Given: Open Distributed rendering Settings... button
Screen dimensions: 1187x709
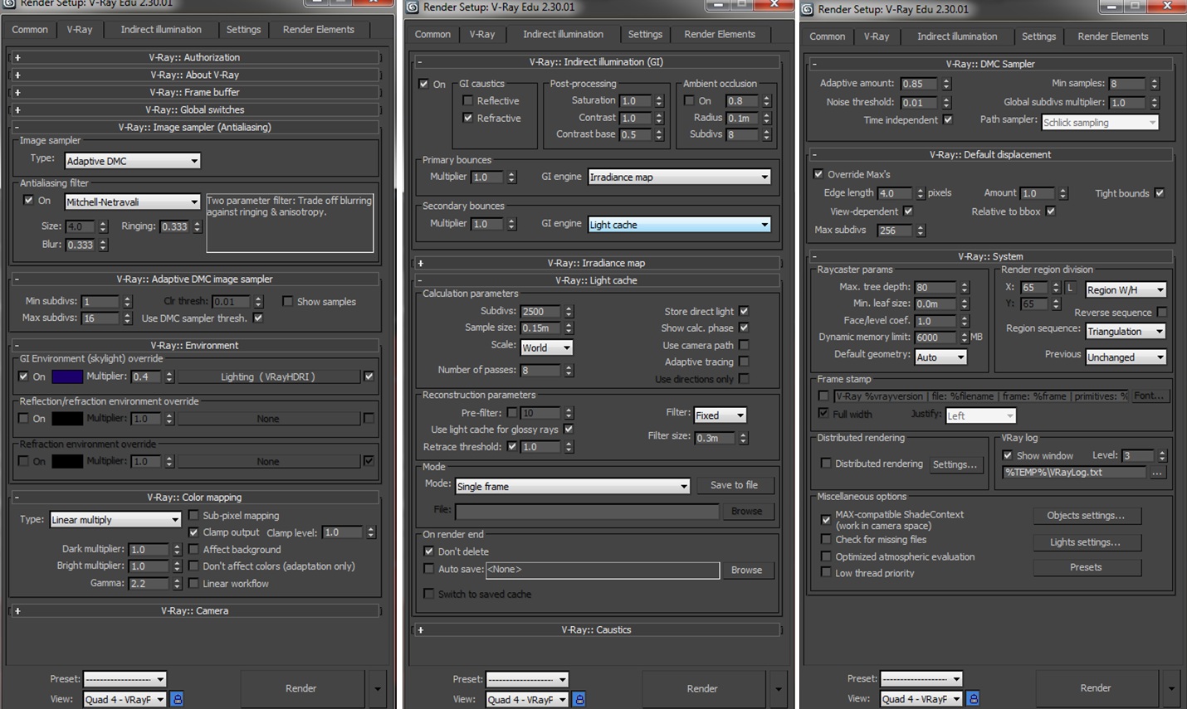Looking at the screenshot, I should pos(955,464).
